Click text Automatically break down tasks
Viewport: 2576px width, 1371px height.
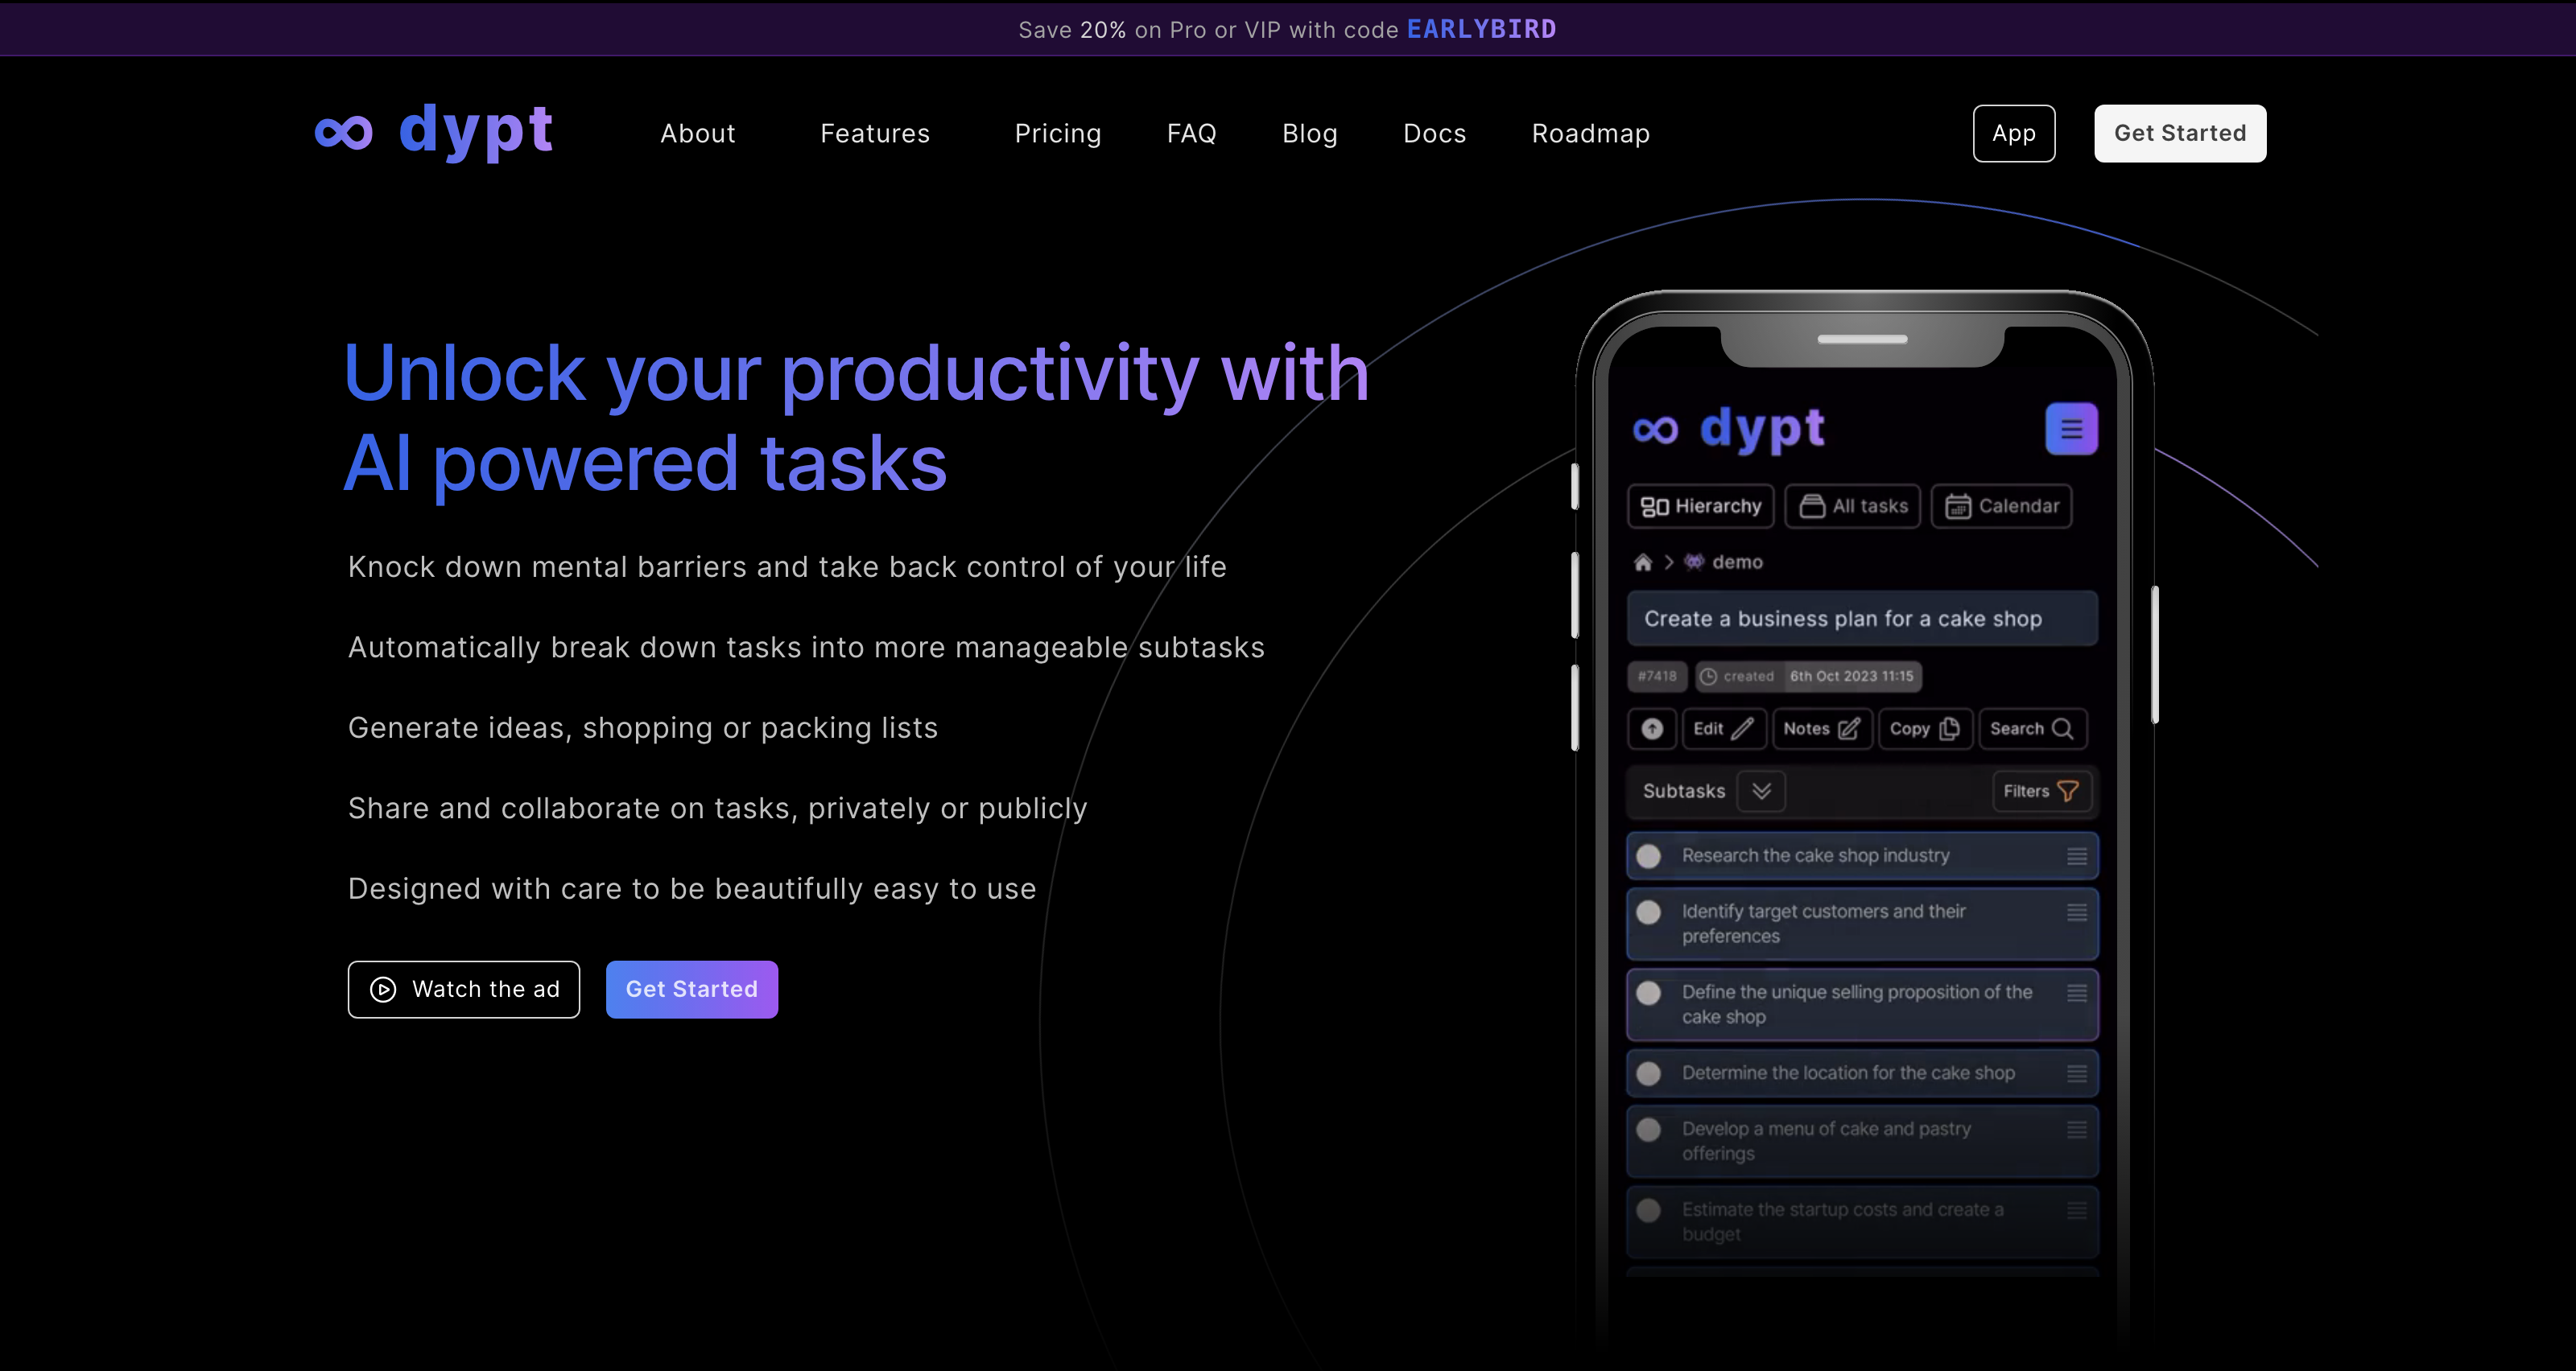806,648
